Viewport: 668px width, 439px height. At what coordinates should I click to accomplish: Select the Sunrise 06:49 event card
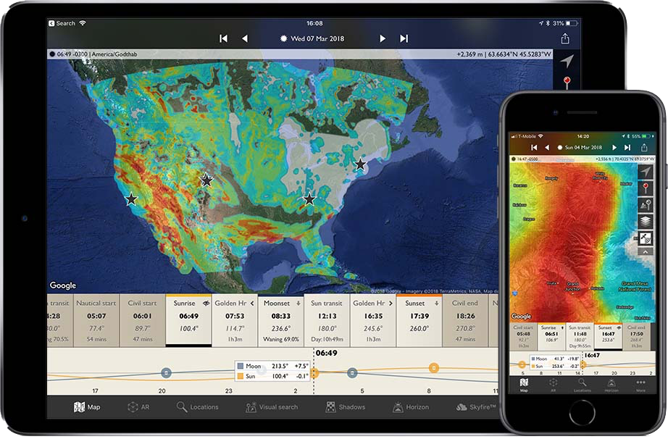click(x=188, y=321)
